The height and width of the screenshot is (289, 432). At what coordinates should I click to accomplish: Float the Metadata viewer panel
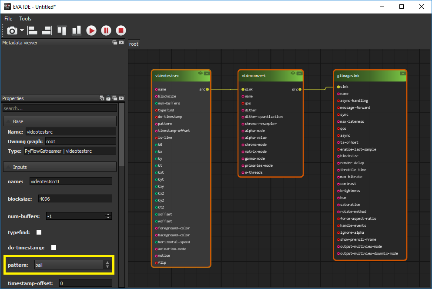[115, 43]
